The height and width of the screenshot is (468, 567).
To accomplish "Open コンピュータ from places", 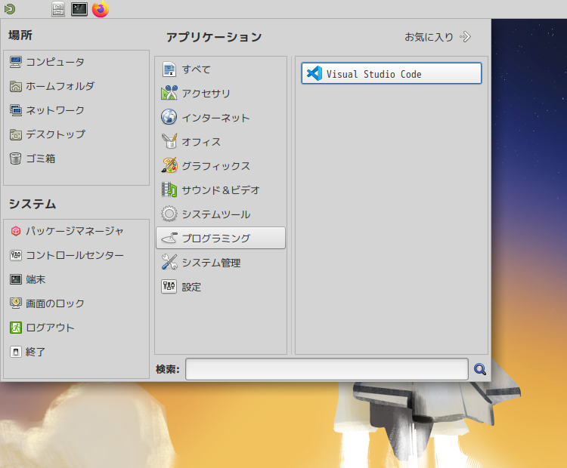I will (x=16, y=62).
